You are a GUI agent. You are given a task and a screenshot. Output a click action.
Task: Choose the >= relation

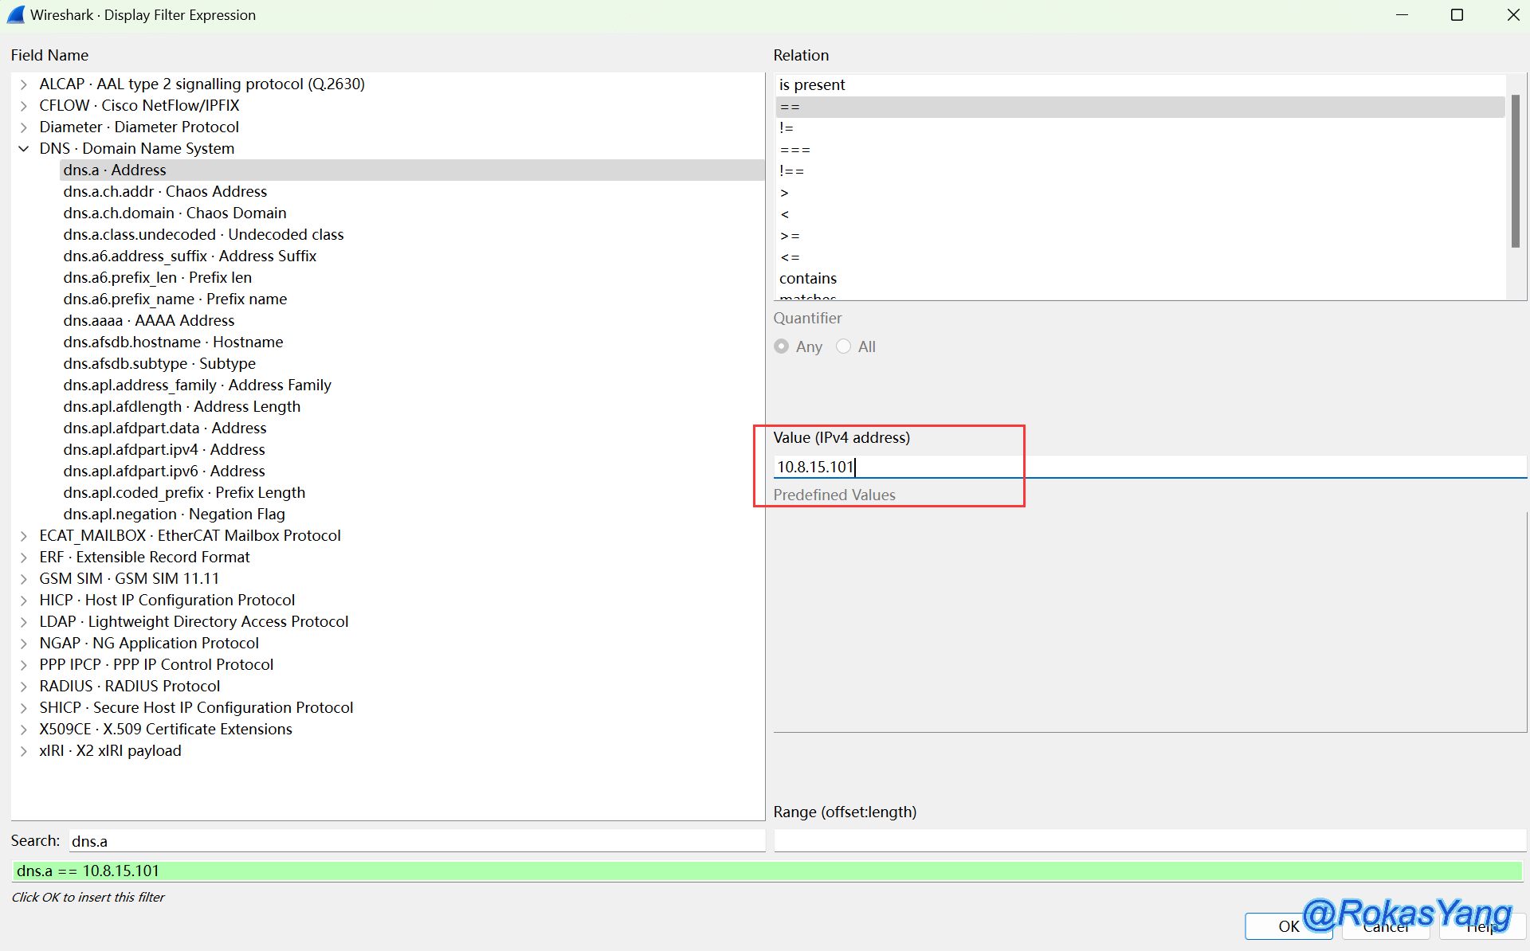pyautogui.click(x=1140, y=236)
